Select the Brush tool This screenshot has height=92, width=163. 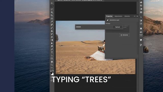point(52,28)
